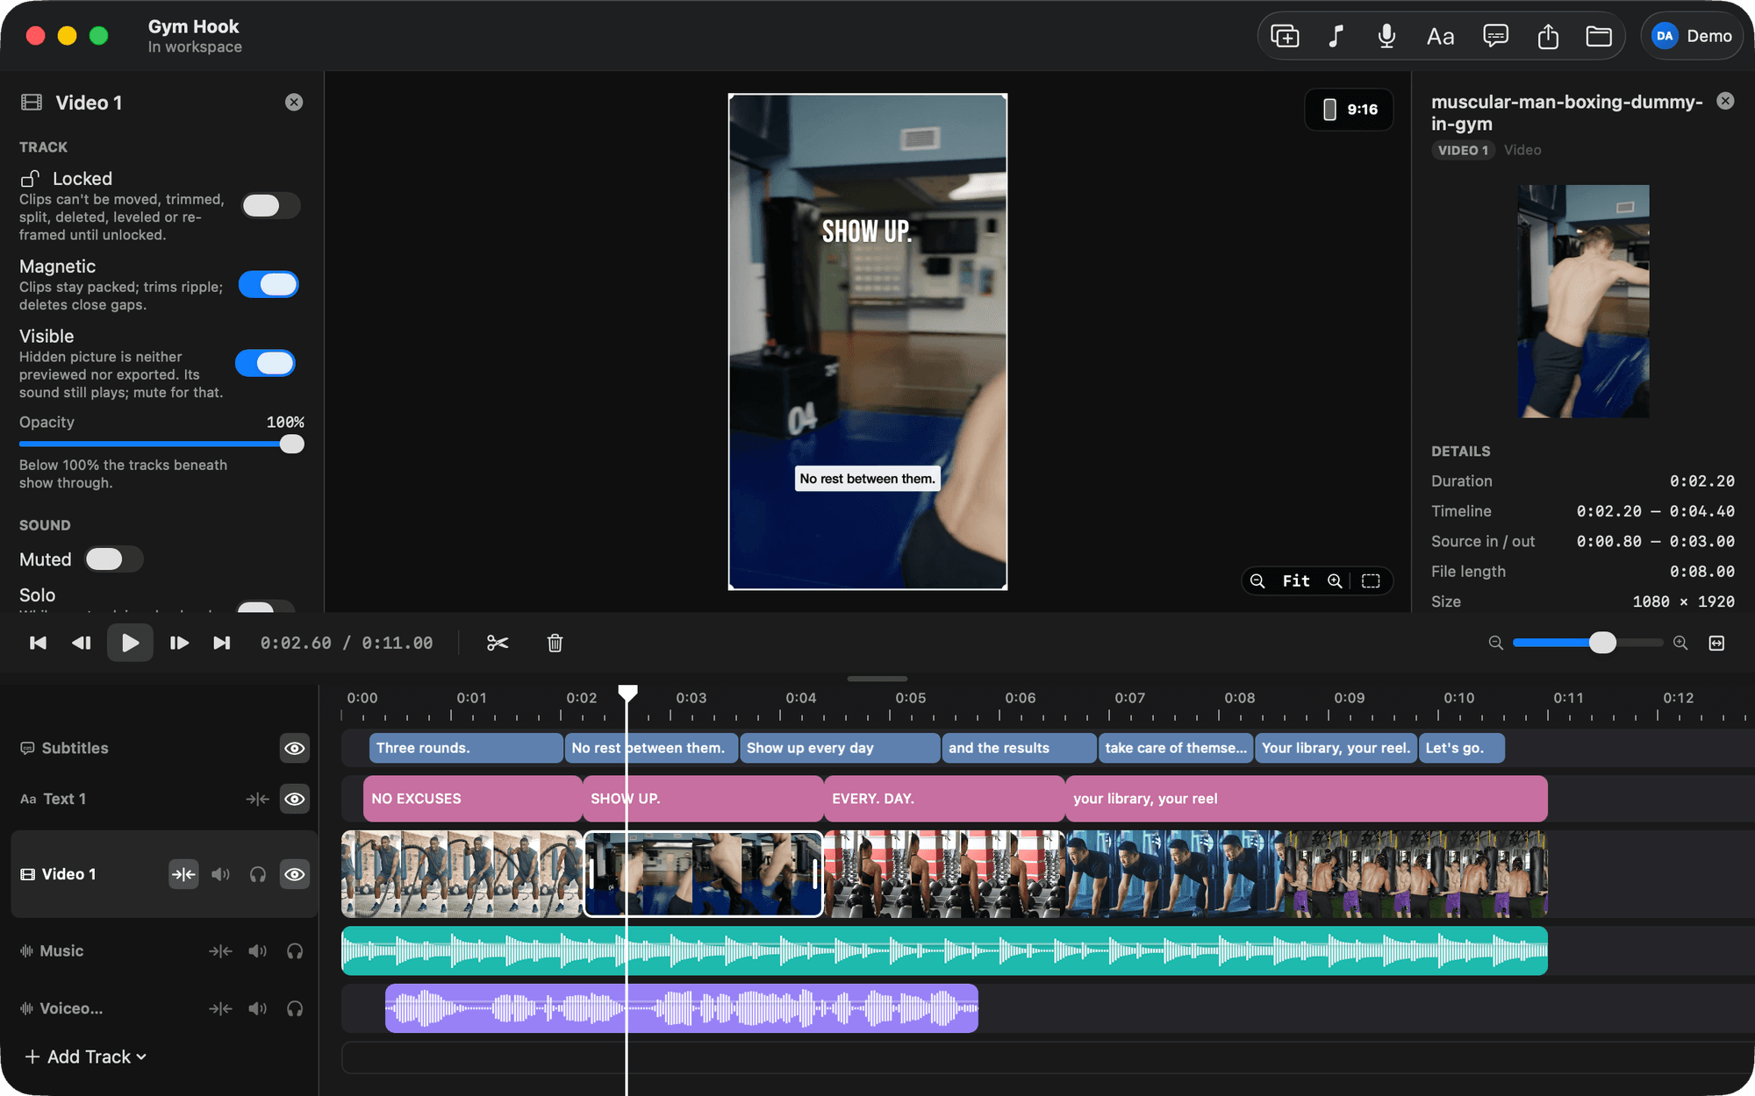Viewport: 1755px width, 1096px height.
Task: Jump to end of timeline
Action: click(222, 643)
